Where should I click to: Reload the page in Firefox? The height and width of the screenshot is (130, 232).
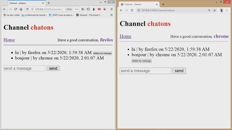[16, 9]
